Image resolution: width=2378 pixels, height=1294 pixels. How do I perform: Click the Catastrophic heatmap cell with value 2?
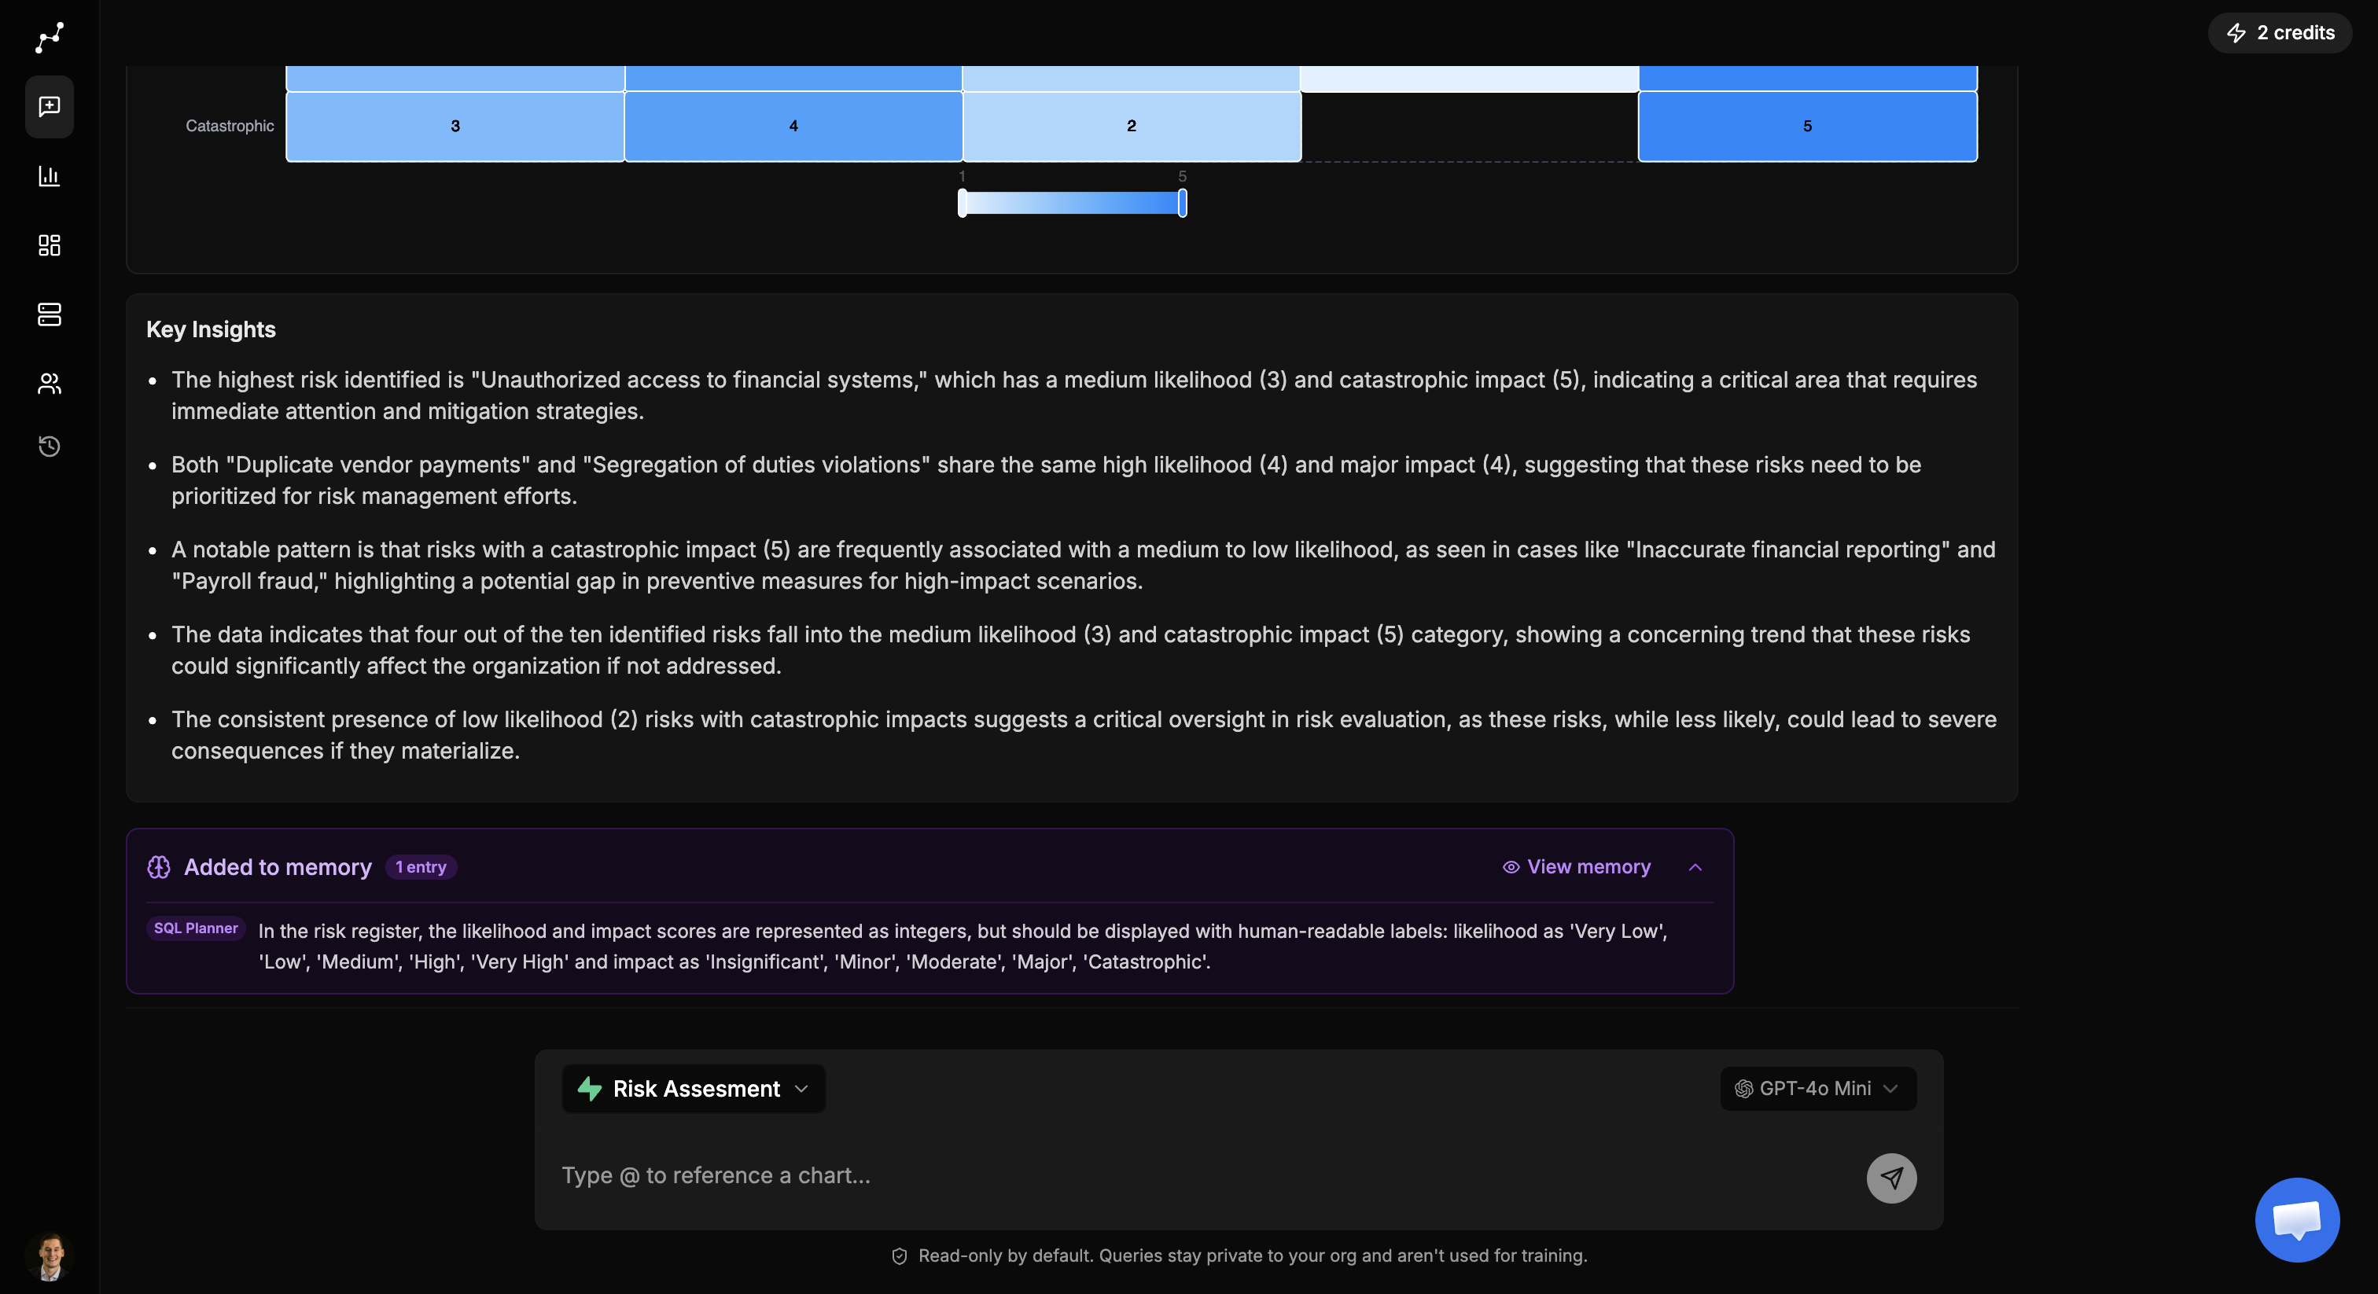pyautogui.click(x=1132, y=127)
